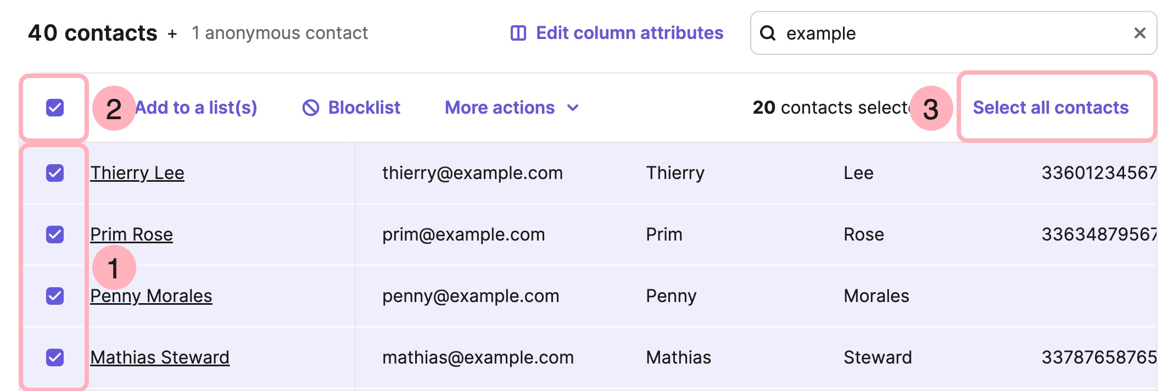Open the Penny Morales contact link
This screenshot has width=1173, height=391.
coord(152,296)
